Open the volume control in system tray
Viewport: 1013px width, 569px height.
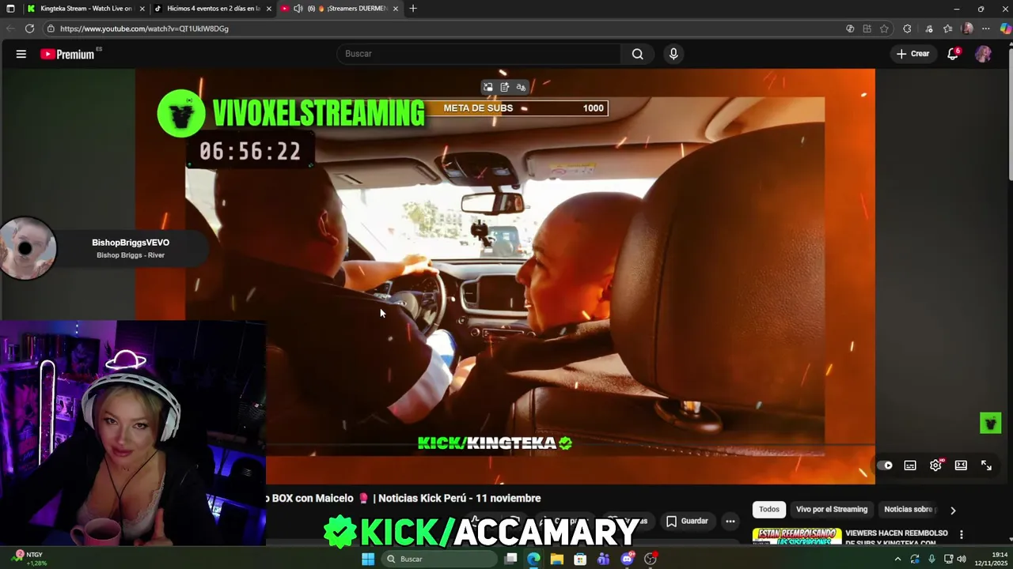point(962,559)
